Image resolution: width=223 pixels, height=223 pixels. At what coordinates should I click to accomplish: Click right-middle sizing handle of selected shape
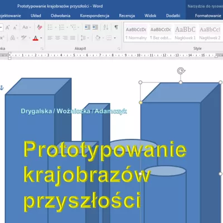click(220, 174)
